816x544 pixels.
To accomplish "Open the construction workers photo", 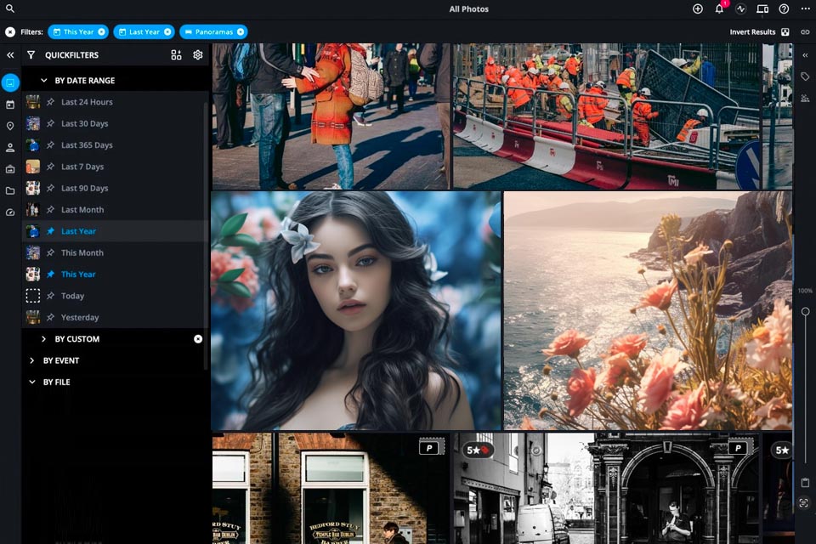I will click(x=607, y=116).
